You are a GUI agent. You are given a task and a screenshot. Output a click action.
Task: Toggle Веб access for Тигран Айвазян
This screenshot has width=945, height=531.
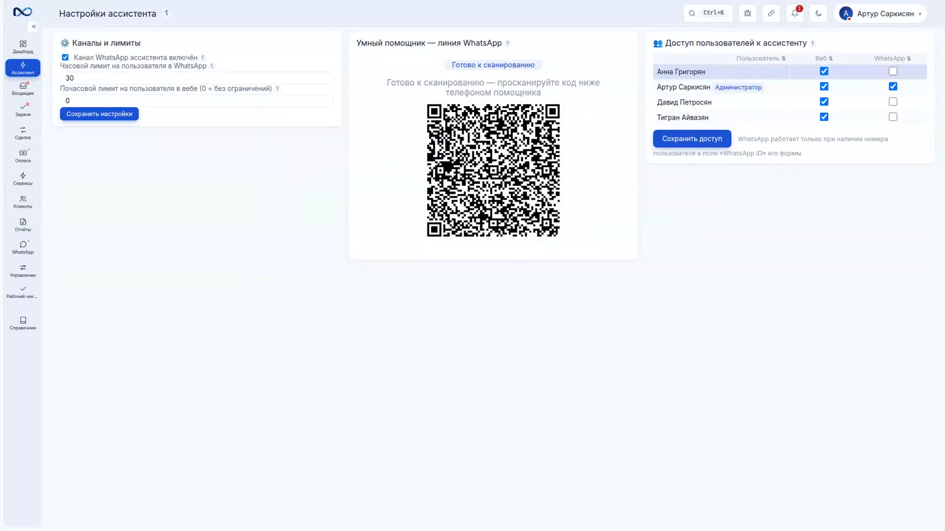(824, 117)
